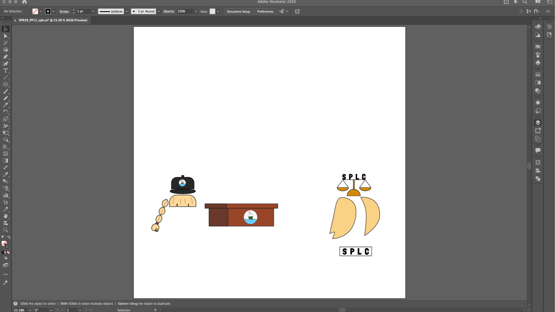Open the Properties sliders panel
This screenshot has width=555, height=312.
pos(549,27)
